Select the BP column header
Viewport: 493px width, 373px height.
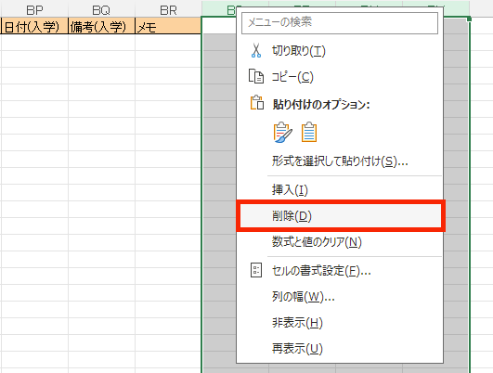(x=34, y=9)
